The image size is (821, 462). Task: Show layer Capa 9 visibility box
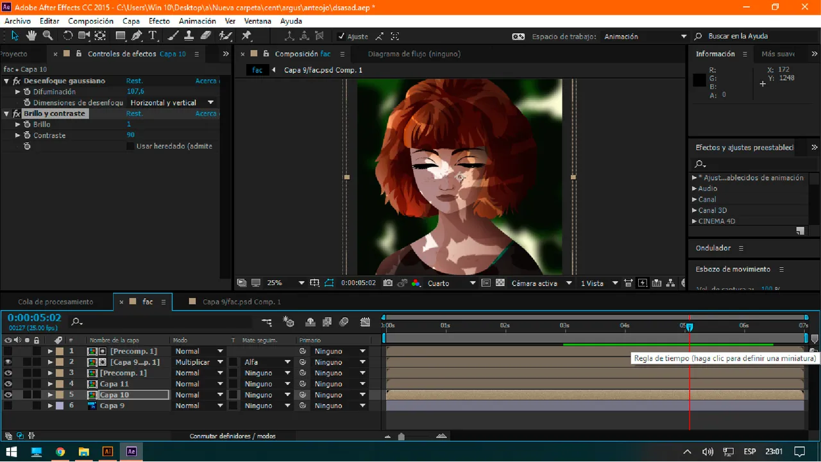tap(8, 406)
